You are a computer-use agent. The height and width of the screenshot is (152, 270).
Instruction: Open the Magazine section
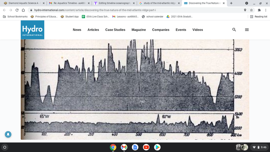(x=139, y=30)
